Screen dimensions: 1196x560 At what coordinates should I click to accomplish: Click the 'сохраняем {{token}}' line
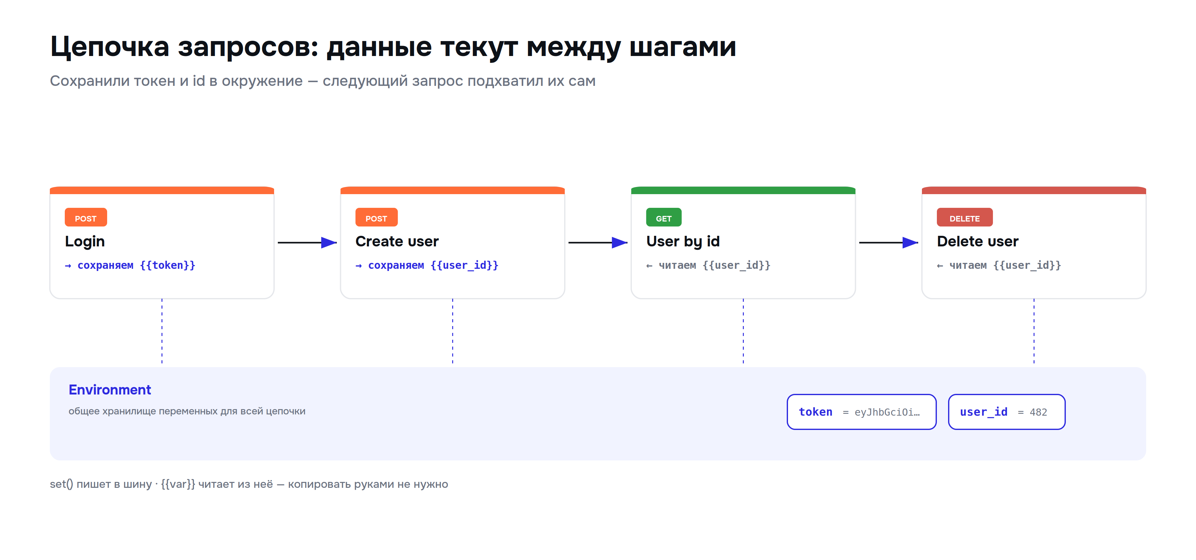click(130, 266)
